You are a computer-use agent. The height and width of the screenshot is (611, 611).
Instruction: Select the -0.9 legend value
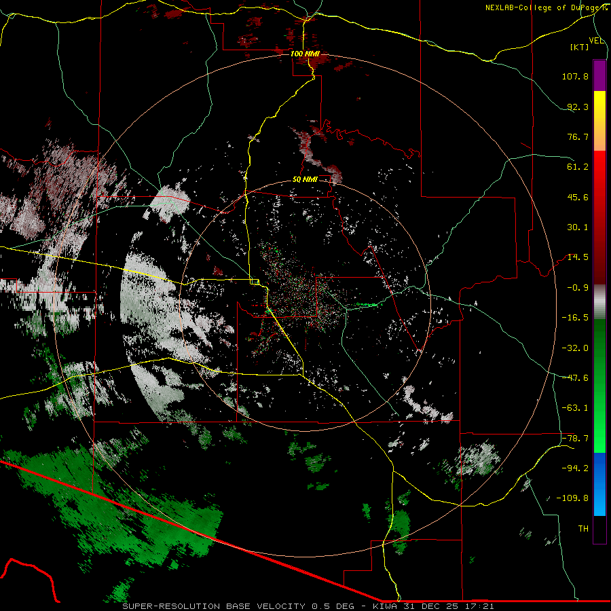pyautogui.click(x=578, y=288)
